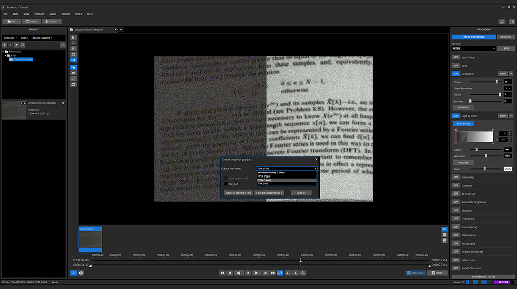Open new tab with plus icon
This screenshot has height=289, width=517.
(x=121, y=30)
